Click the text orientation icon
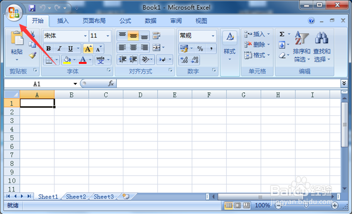Image resolution: width=352 pixels, height=214 pixels. pyautogui.click(x=145, y=59)
